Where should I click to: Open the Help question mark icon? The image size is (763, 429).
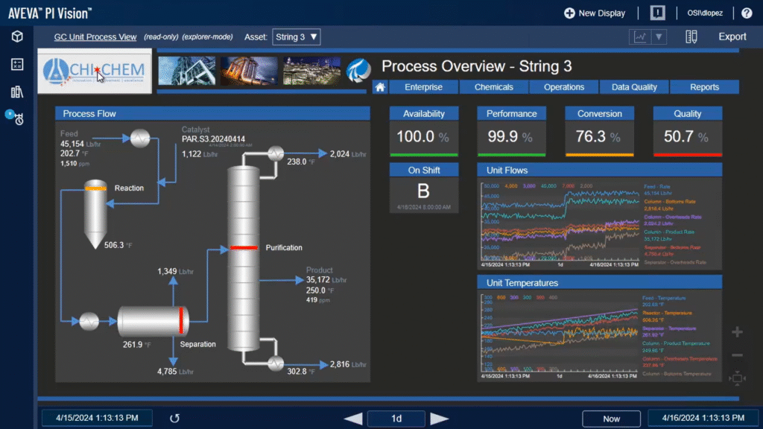[x=747, y=13]
